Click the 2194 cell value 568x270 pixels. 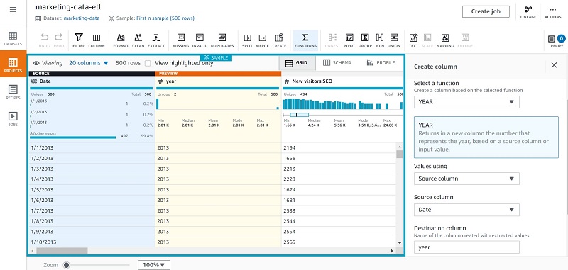pos(339,148)
